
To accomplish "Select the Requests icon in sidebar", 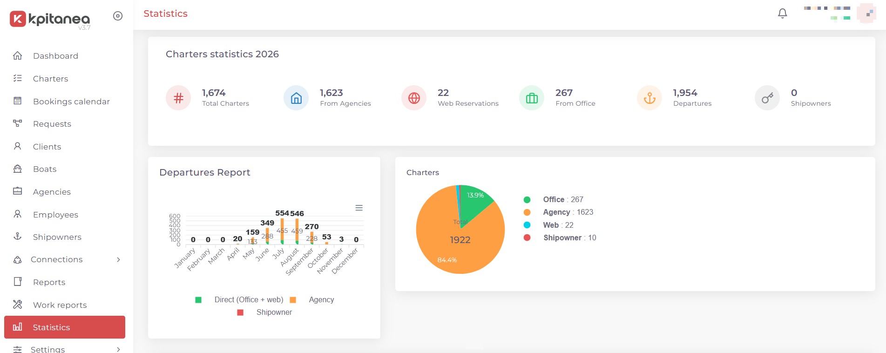I will pos(18,123).
